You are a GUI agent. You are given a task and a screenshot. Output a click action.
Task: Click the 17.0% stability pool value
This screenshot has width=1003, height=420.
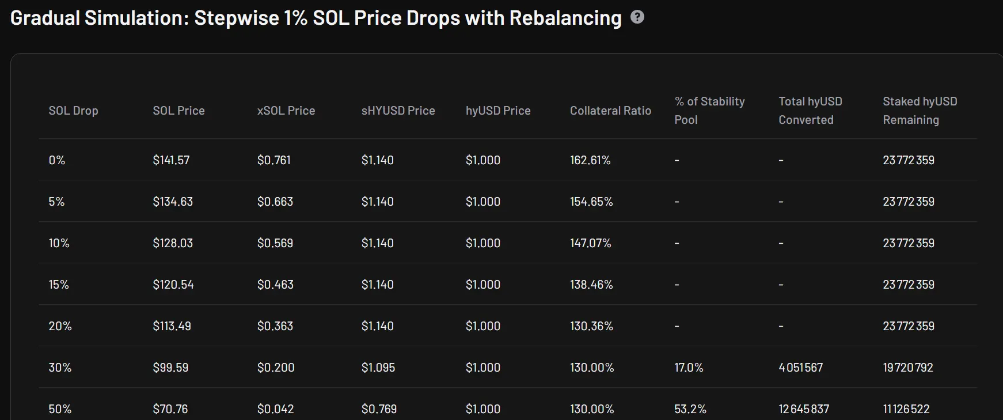(x=689, y=368)
